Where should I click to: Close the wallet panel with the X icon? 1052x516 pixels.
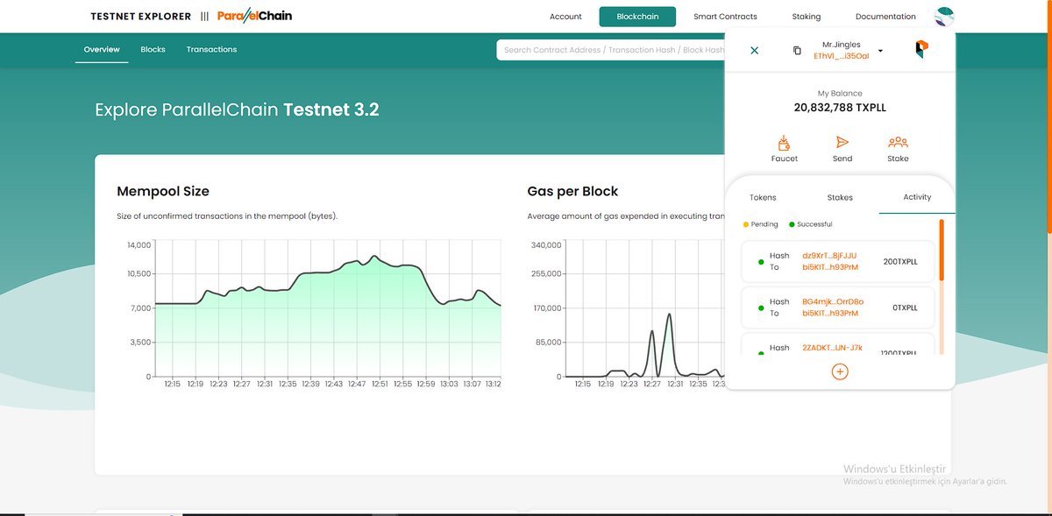tap(754, 51)
